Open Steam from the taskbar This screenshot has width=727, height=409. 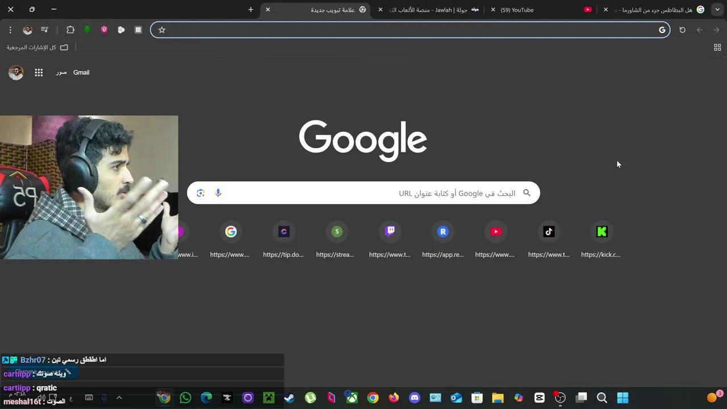coord(289,398)
